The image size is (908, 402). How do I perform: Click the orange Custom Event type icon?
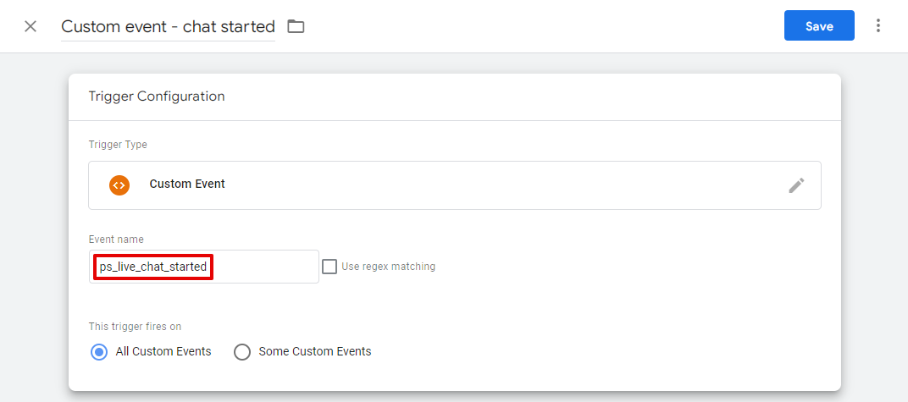[119, 184]
